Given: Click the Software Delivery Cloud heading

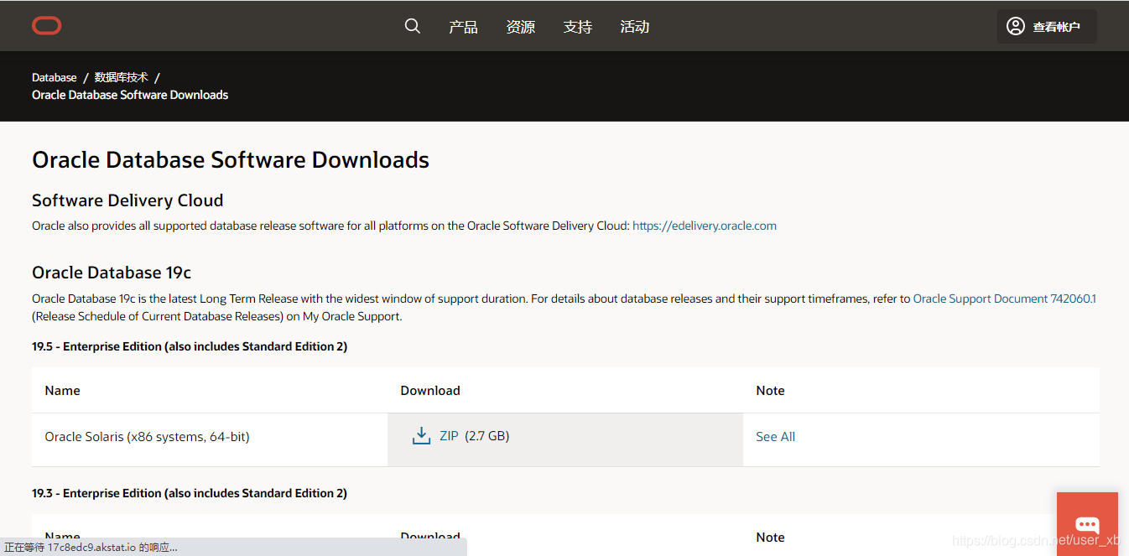Looking at the screenshot, I should point(127,200).
